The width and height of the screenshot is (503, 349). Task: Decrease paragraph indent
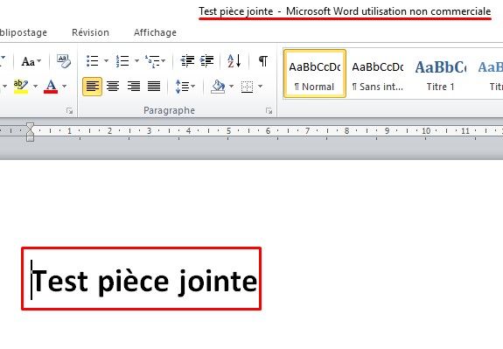tap(187, 60)
